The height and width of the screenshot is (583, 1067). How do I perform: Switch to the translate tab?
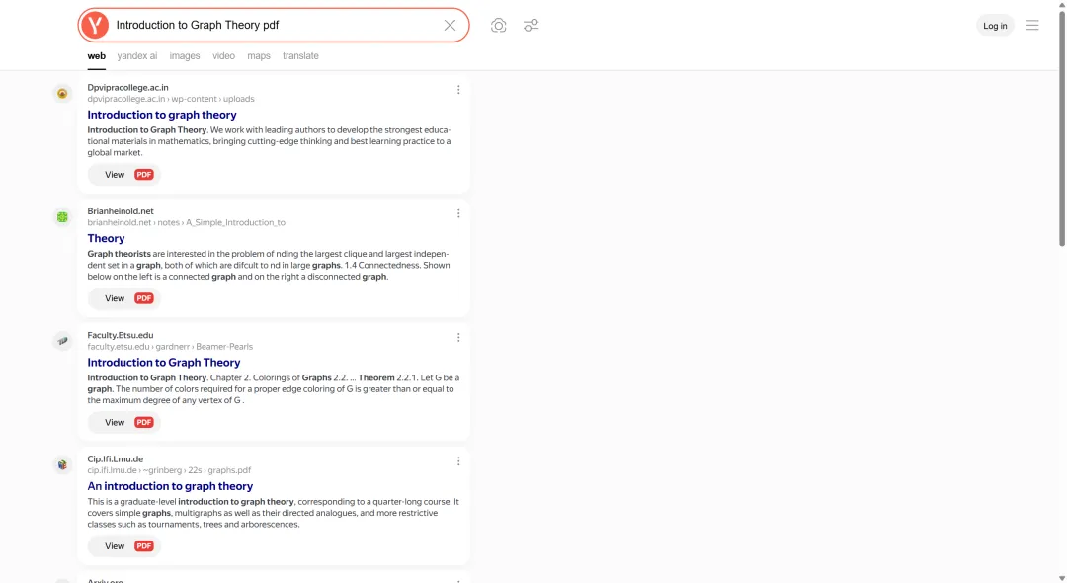click(300, 56)
